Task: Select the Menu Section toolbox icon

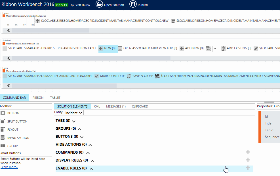Action: 3,138
